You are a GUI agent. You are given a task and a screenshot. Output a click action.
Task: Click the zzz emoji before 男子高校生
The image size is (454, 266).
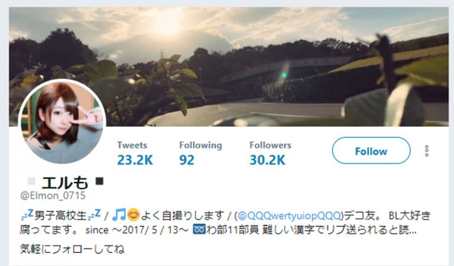[27, 215]
